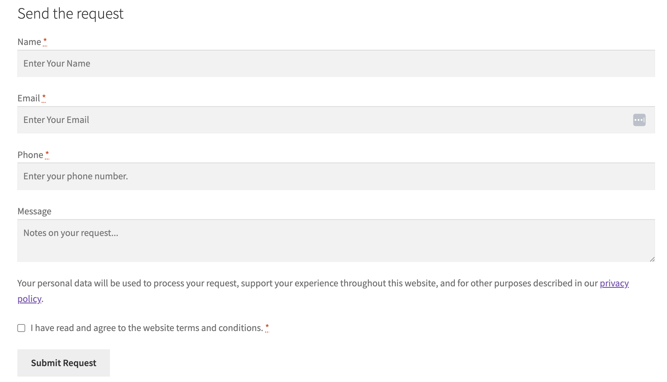Click the Phone field label

30,155
